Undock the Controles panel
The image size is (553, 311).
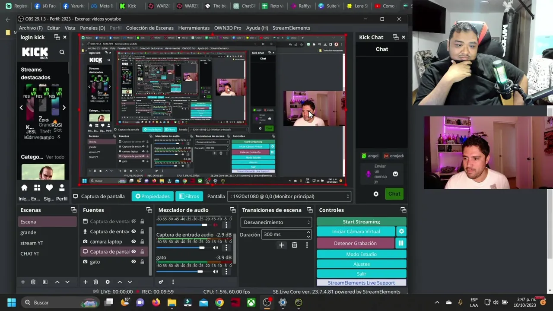tap(403, 210)
